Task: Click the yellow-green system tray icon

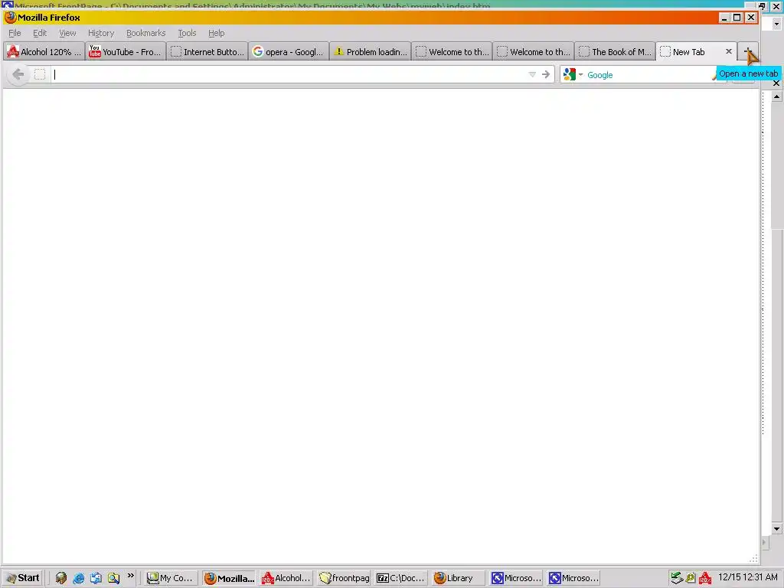Action: tap(691, 578)
